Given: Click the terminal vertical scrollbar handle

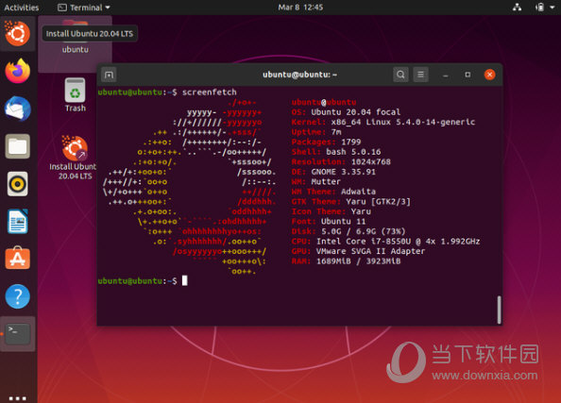Looking at the screenshot, I should coord(499,310).
